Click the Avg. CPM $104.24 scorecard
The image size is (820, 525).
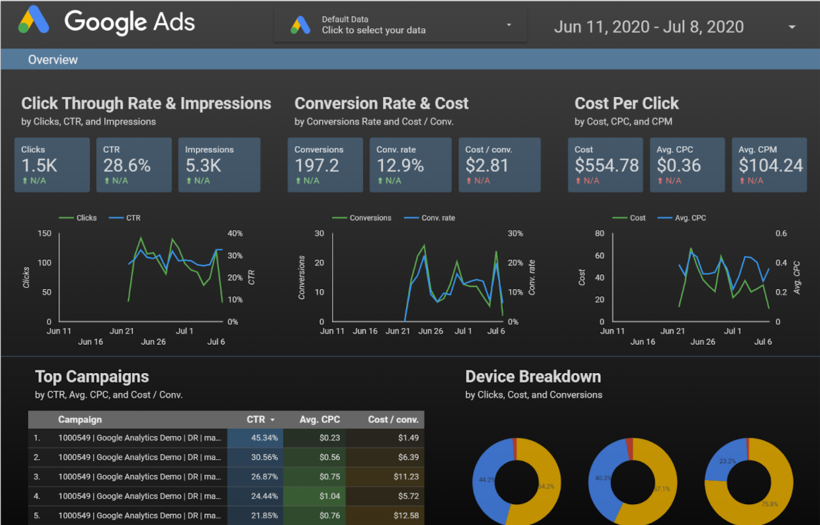click(x=770, y=165)
